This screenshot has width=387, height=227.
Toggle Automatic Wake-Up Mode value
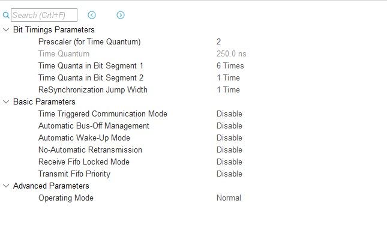coord(229,138)
